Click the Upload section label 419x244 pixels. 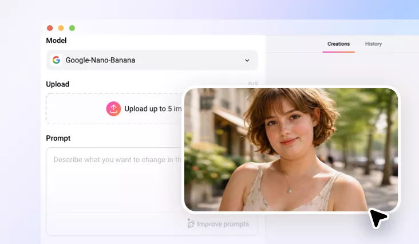(57, 84)
